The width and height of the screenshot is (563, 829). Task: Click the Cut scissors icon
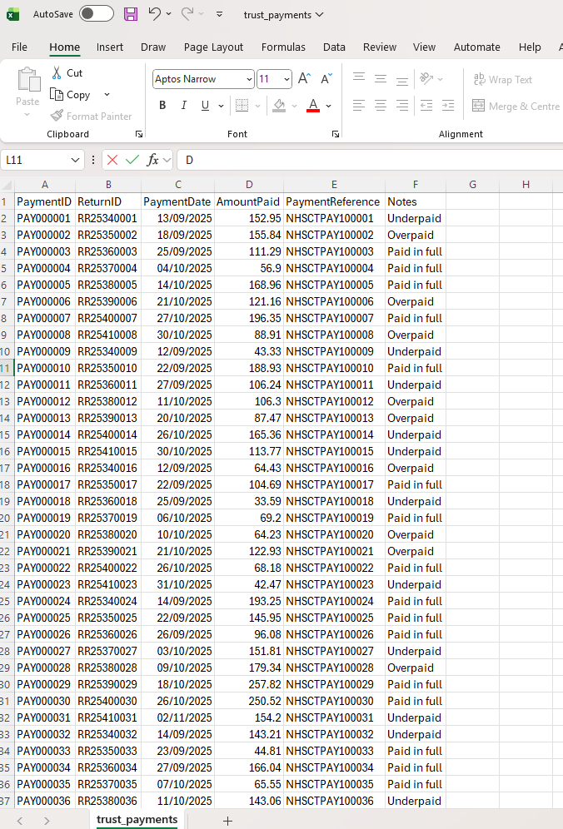56,73
